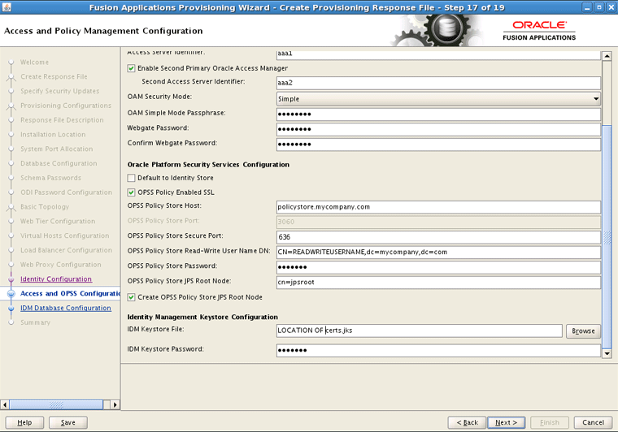Click the Identity Configuration step bullet icon
618x432 pixels.
11,279
